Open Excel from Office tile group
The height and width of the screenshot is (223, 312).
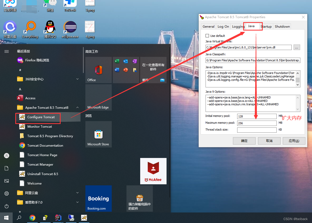click(117, 61)
